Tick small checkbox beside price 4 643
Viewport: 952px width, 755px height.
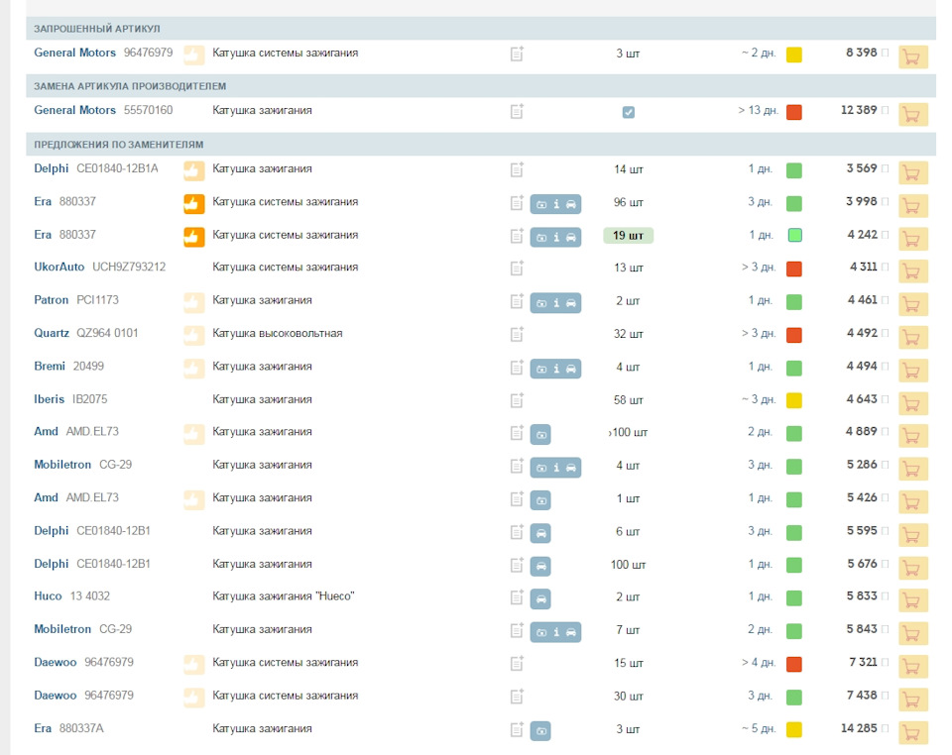(x=886, y=399)
